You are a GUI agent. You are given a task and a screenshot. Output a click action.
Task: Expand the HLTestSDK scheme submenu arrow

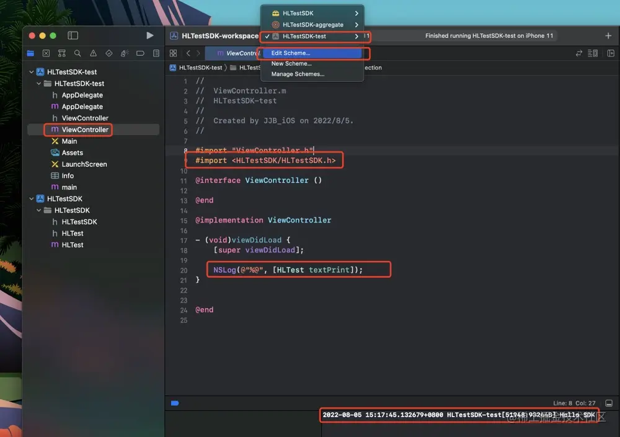coord(356,13)
